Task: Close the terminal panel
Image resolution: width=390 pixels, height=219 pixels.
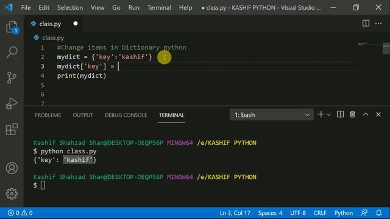Action: [378, 114]
